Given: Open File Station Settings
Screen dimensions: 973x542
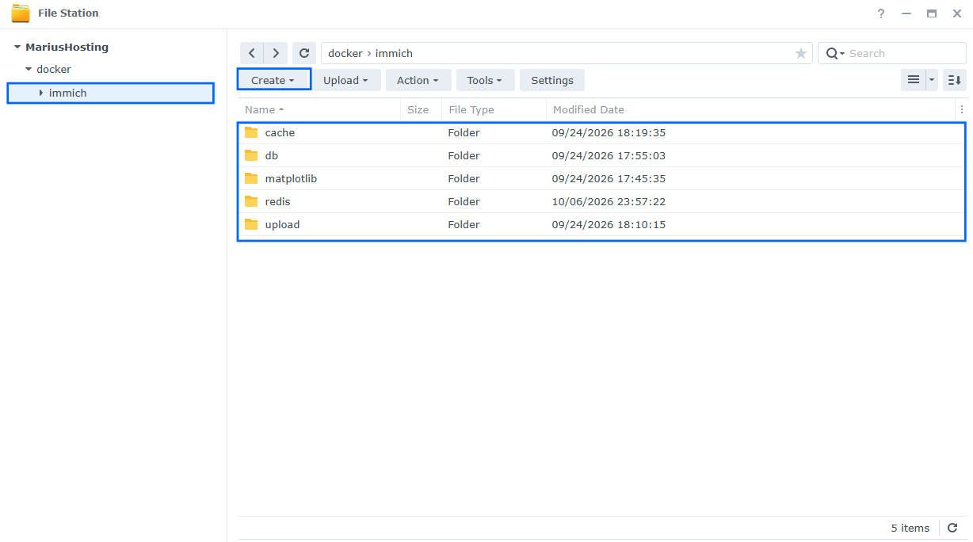Looking at the screenshot, I should point(552,80).
